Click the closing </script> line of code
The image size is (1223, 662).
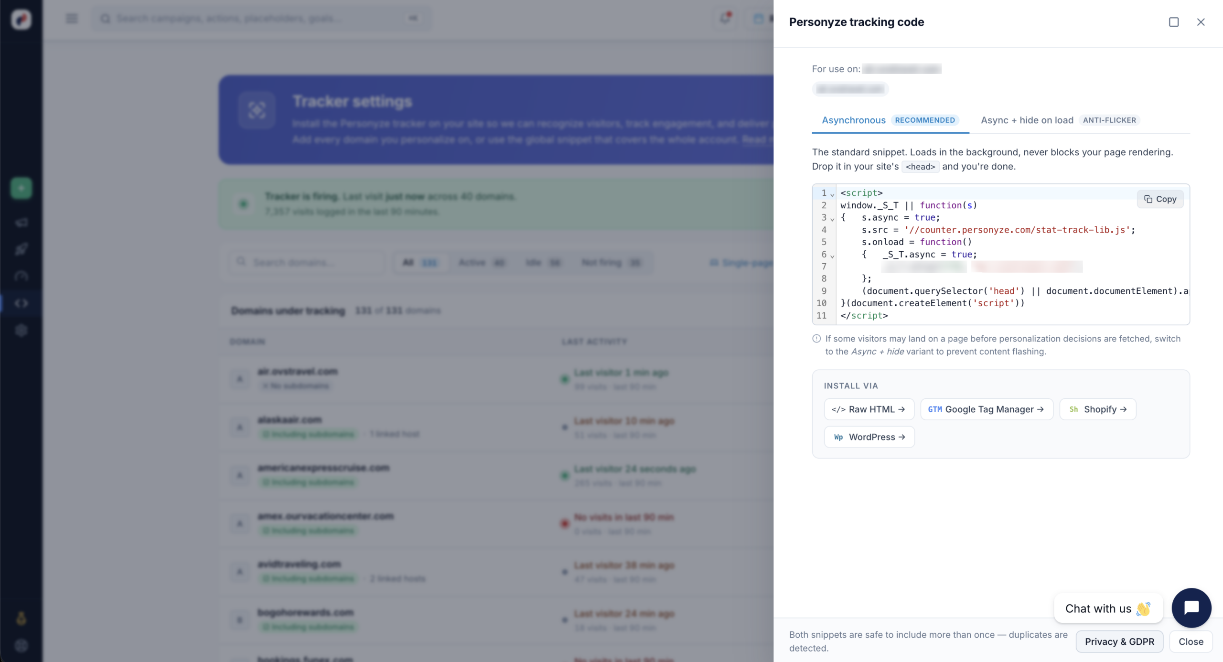[x=864, y=316]
